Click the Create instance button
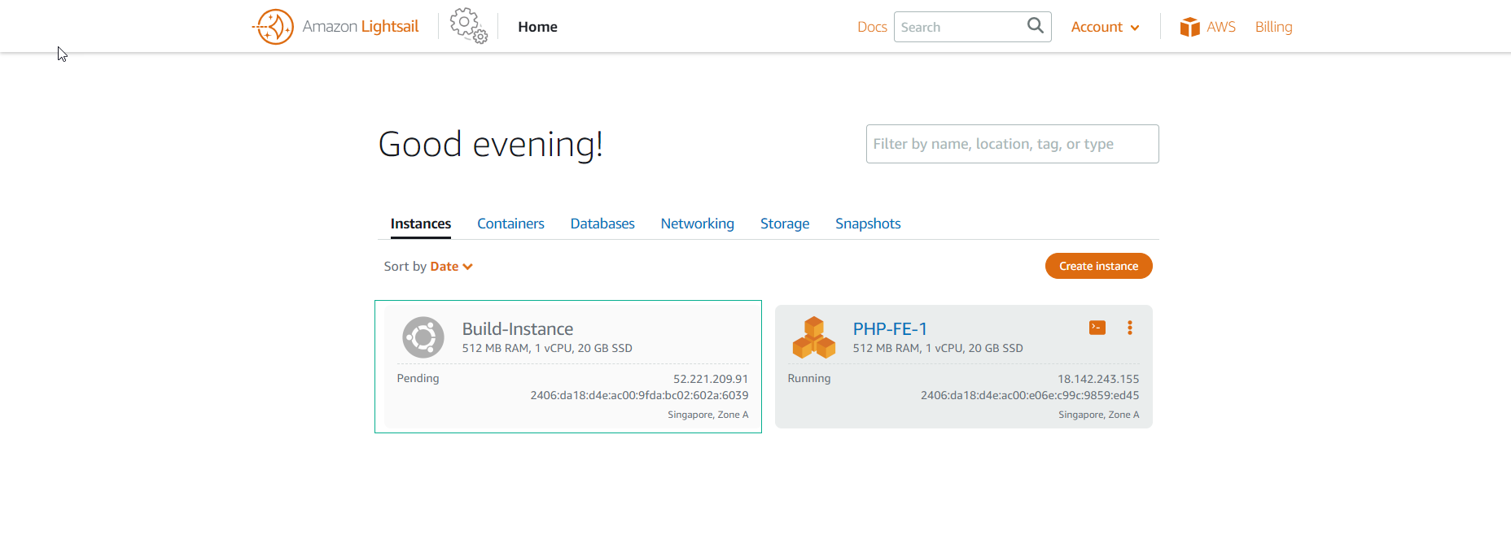1511x539 pixels. tap(1098, 266)
